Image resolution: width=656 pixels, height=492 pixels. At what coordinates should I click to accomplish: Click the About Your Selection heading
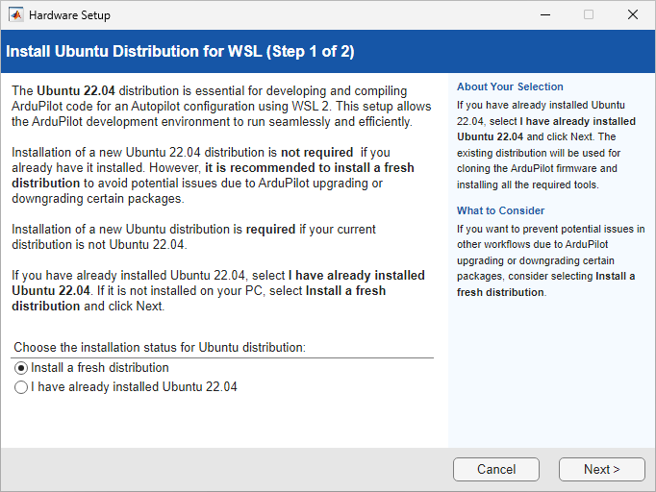(x=510, y=86)
